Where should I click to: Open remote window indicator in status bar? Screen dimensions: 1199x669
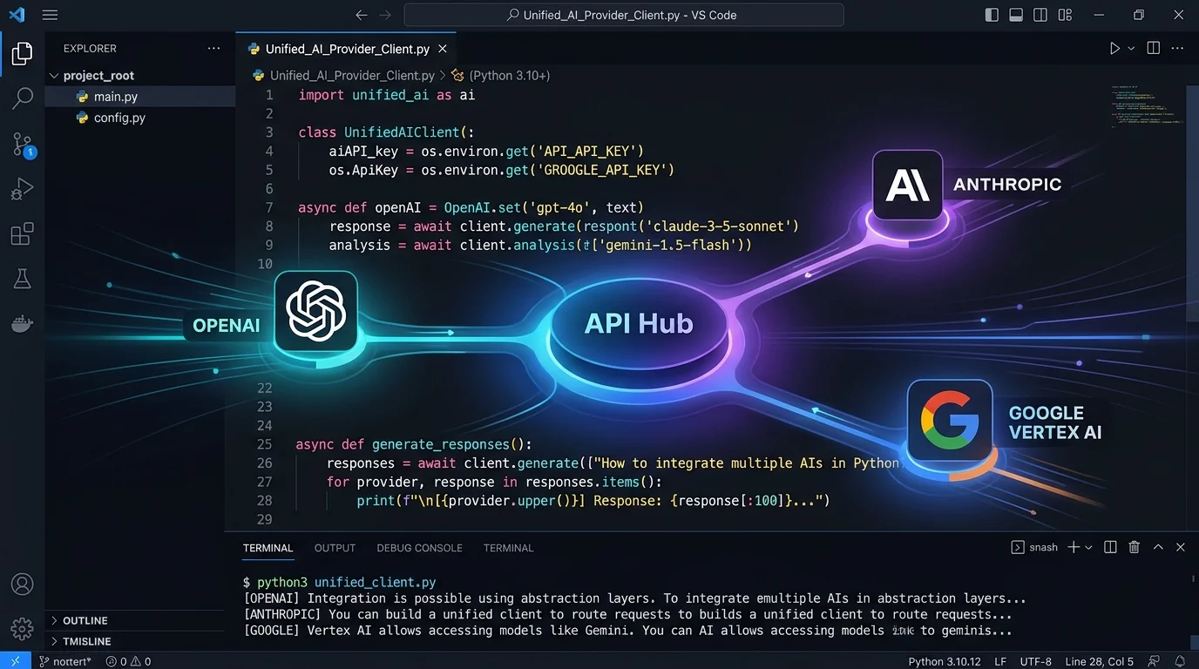click(15, 661)
